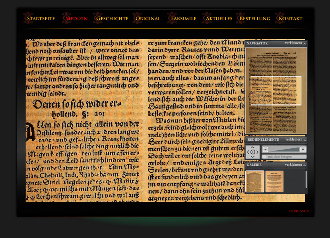Select the first gallery page thumbnail

click(255, 181)
